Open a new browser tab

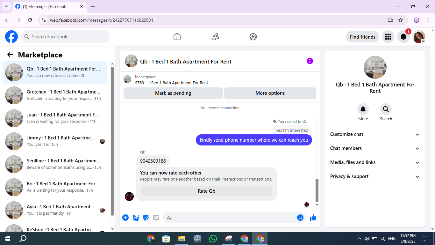(x=93, y=6)
